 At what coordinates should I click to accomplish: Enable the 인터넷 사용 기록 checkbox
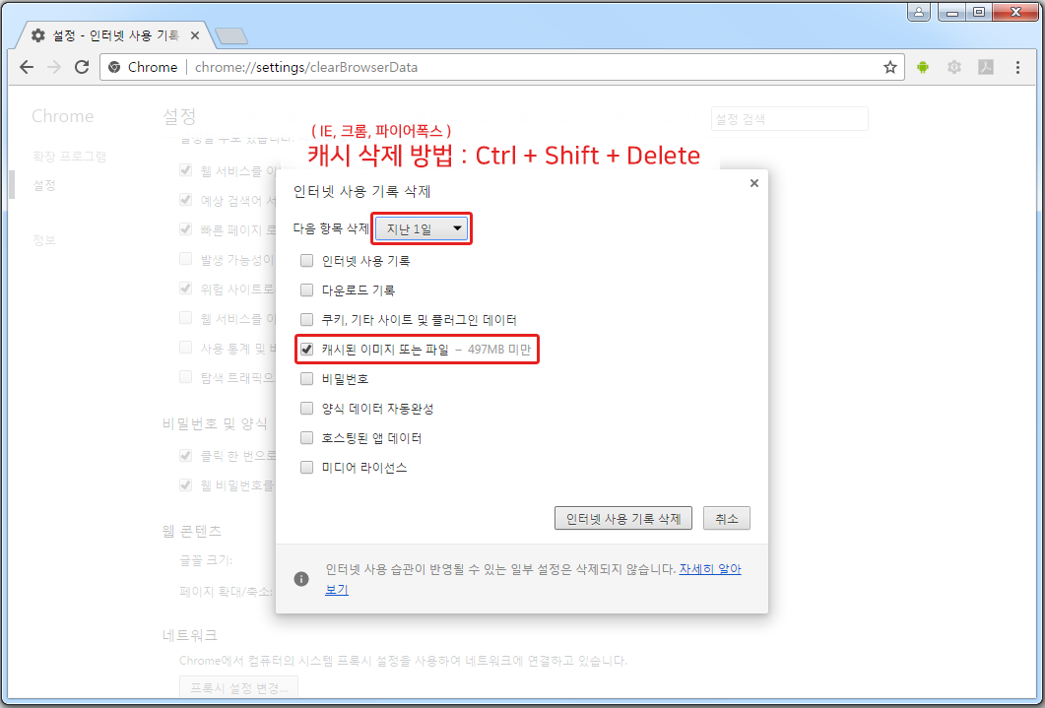pyautogui.click(x=306, y=259)
